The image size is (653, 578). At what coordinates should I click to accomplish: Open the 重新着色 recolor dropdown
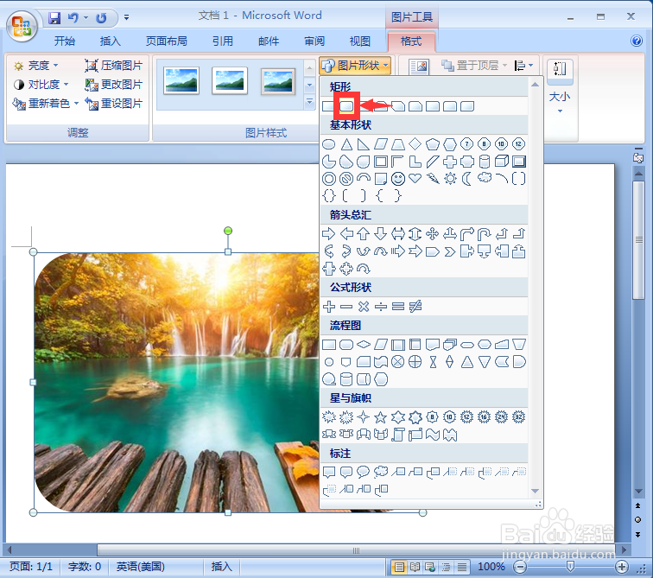pos(46,104)
